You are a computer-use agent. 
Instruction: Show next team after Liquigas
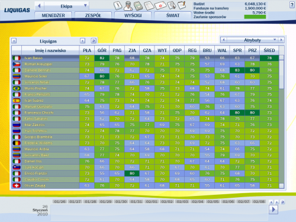click(82, 41)
